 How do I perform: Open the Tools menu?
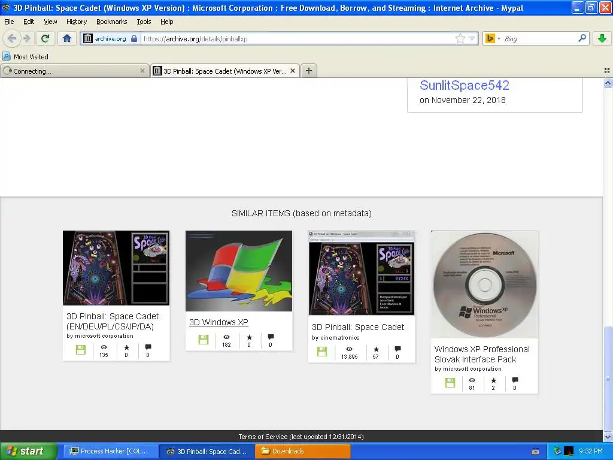(x=144, y=22)
